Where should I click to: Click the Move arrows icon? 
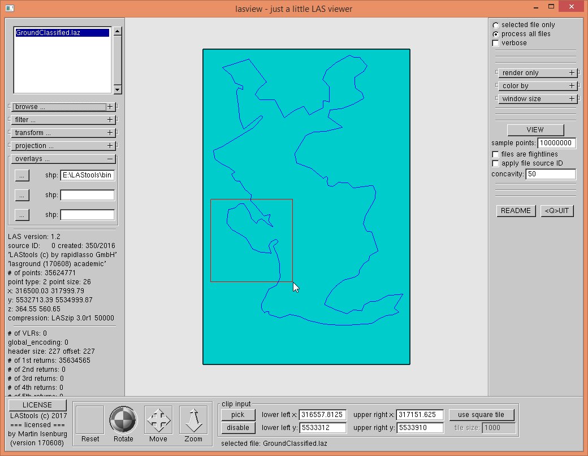[x=158, y=420]
